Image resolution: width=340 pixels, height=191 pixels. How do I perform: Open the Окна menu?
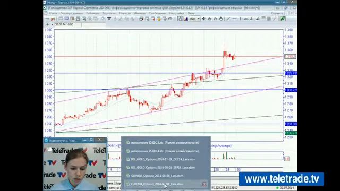click(191, 13)
